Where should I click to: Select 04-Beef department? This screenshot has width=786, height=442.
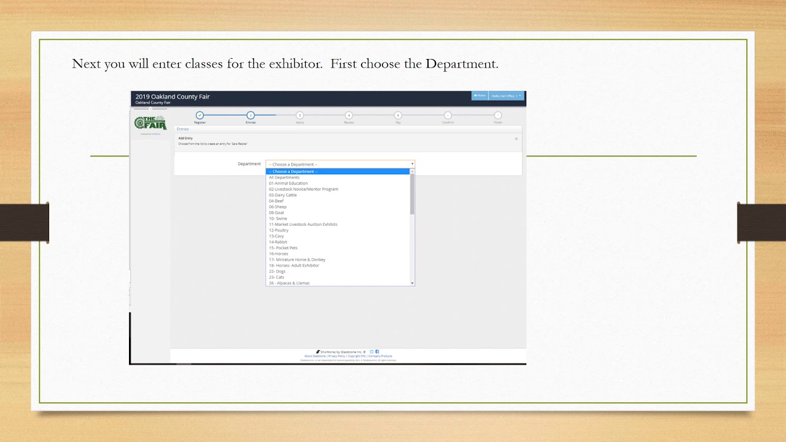(338, 201)
